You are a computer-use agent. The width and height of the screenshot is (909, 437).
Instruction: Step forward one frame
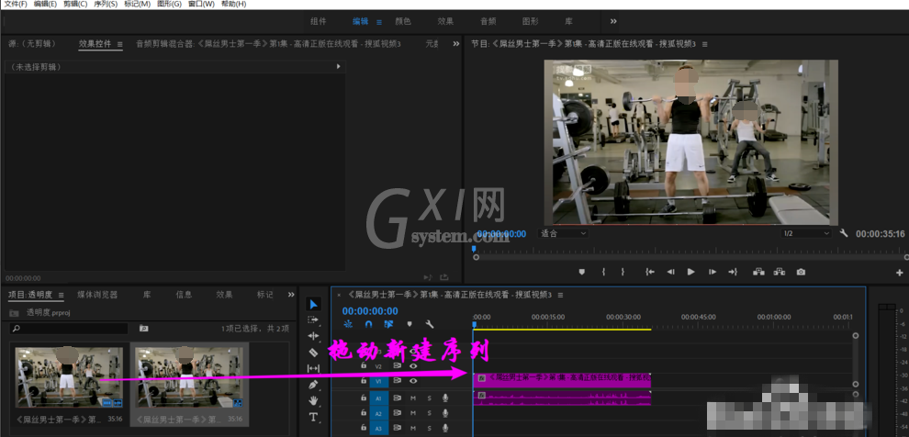[713, 272]
